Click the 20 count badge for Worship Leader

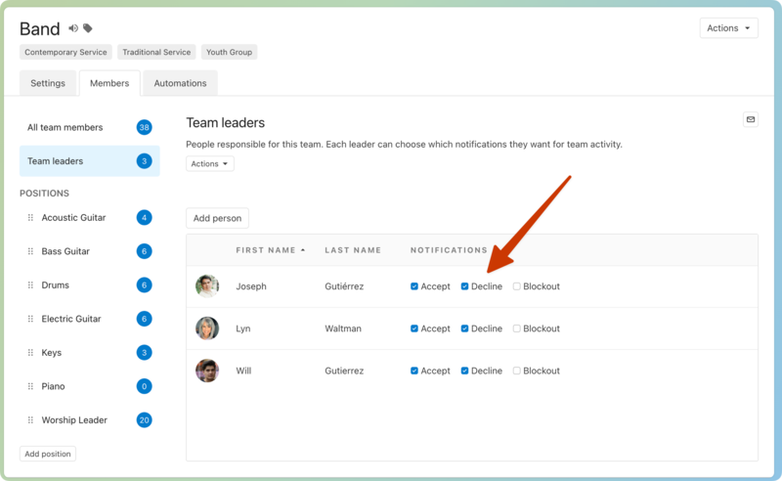pos(144,420)
